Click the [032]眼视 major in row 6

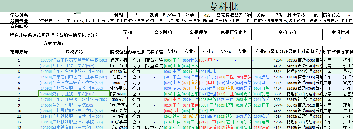click(x=225, y=88)
